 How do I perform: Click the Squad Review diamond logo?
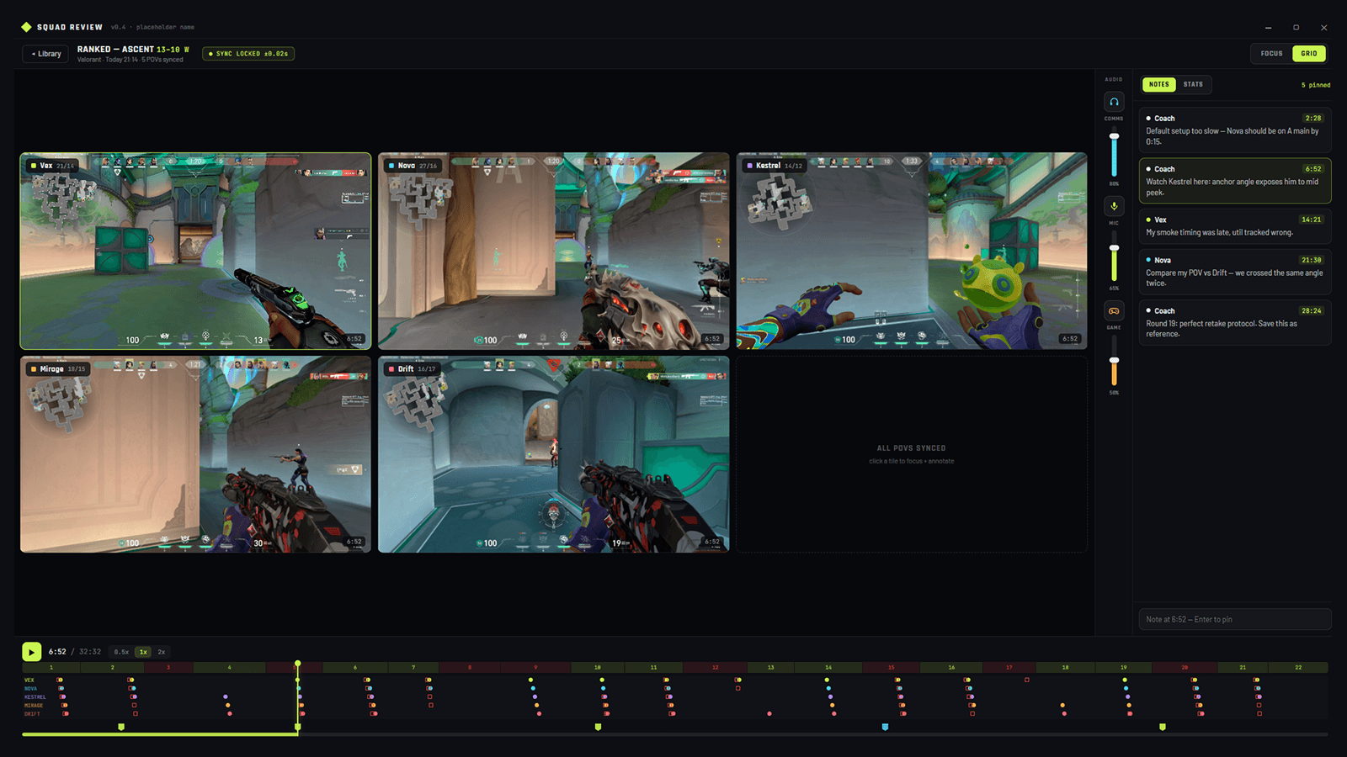tap(26, 27)
